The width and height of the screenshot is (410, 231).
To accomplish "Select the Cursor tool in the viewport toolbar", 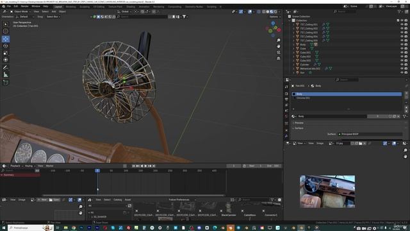I will [6, 31].
